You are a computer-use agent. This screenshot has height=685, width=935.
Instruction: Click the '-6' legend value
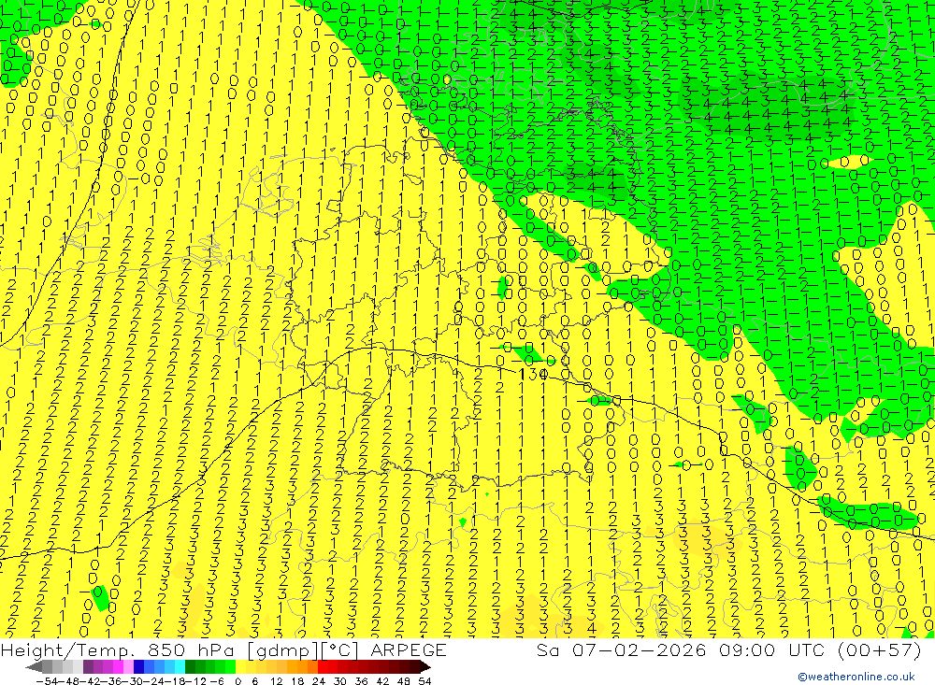click(x=217, y=681)
